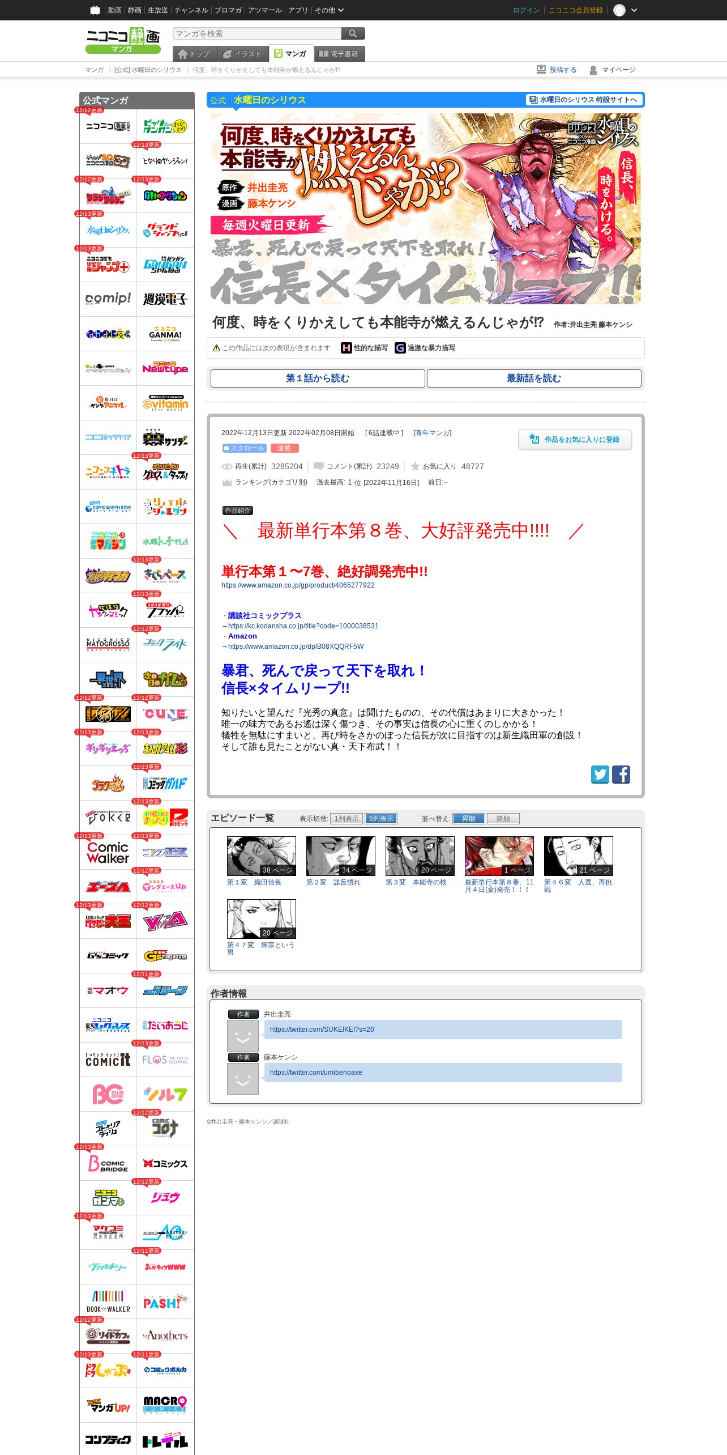Select the イラスト tab

pos(243,54)
